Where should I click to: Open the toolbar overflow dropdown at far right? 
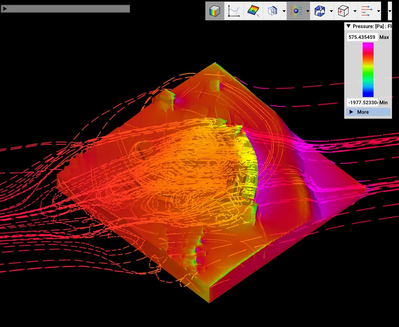(x=390, y=11)
